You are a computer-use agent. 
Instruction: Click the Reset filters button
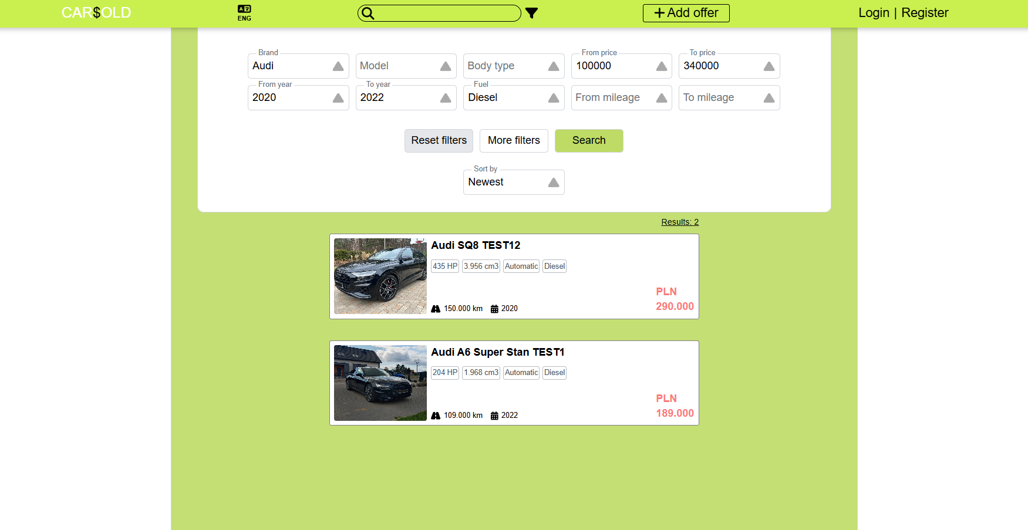pyautogui.click(x=439, y=141)
